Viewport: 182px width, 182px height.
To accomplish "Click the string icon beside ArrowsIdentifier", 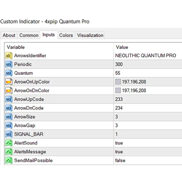I will (x=8, y=56).
